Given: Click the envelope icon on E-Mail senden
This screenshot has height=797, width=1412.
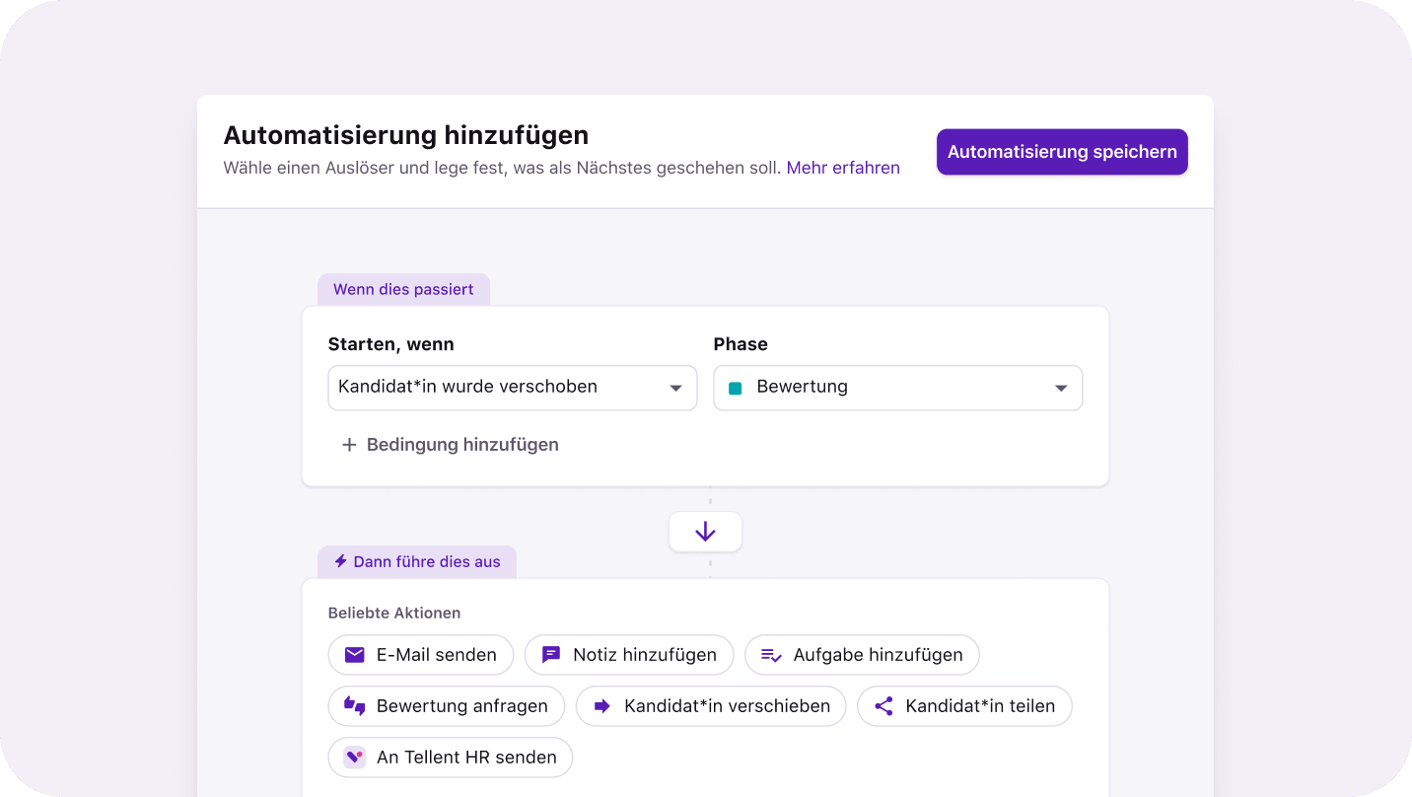Looking at the screenshot, I should 354,654.
